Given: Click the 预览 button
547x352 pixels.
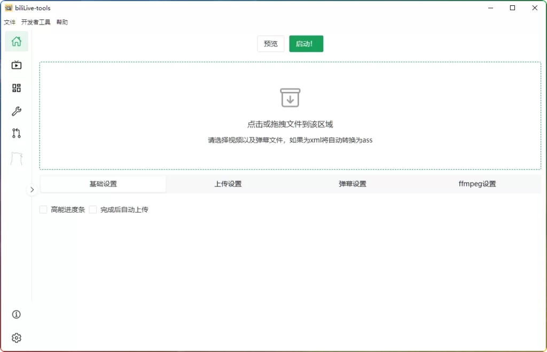Looking at the screenshot, I should click(x=271, y=44).
